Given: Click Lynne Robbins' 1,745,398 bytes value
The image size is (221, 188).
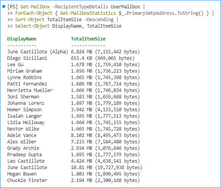Looking at the screenshot, I should coord(118,78).
